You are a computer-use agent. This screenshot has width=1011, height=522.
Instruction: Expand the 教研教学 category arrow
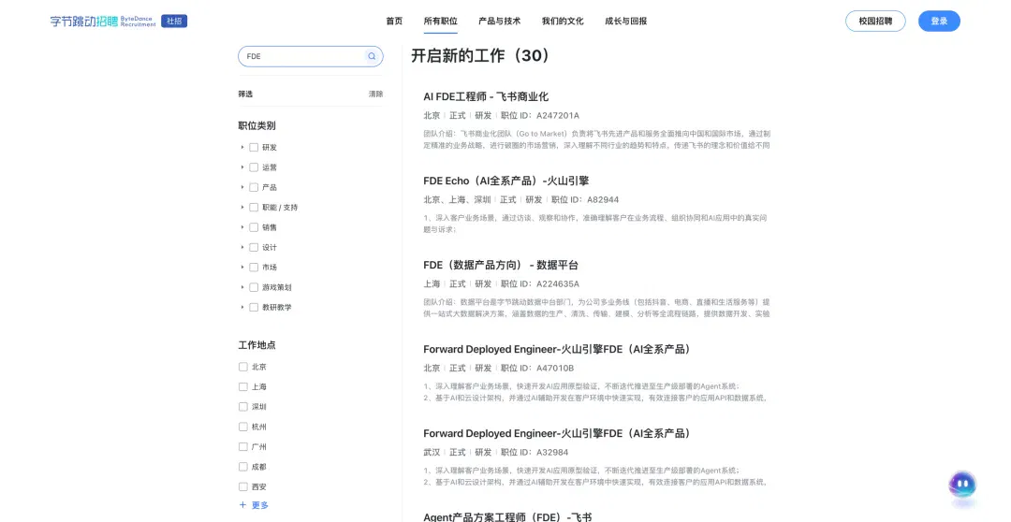point(242,308)
